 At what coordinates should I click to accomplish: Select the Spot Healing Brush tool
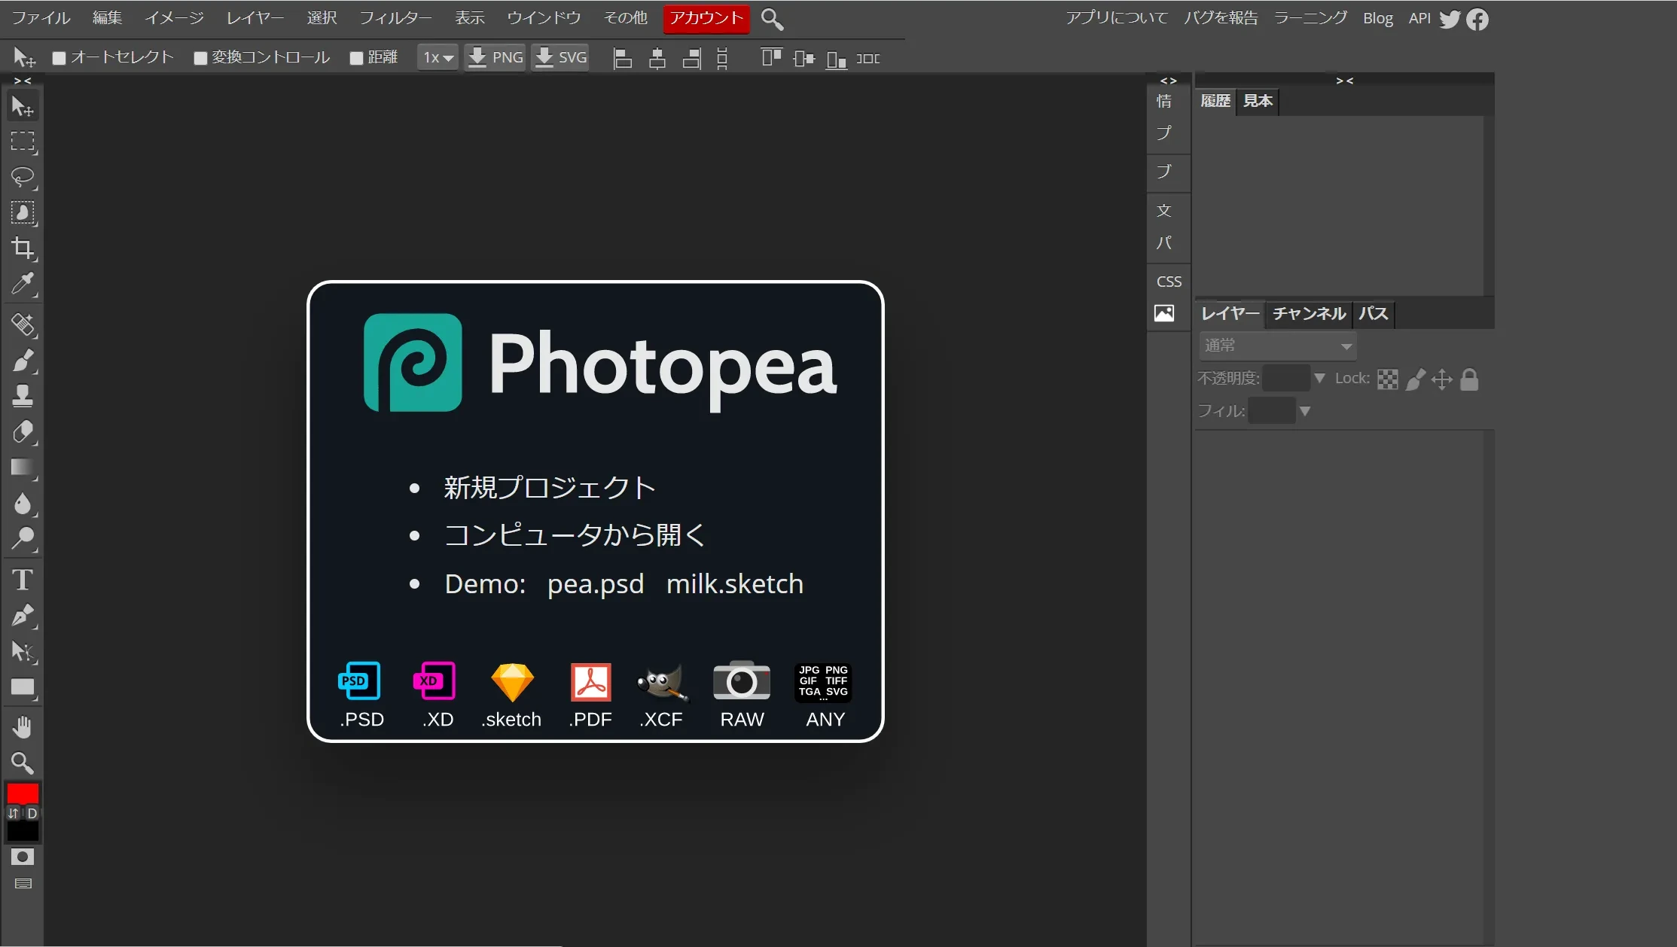[x=23, y=325]
